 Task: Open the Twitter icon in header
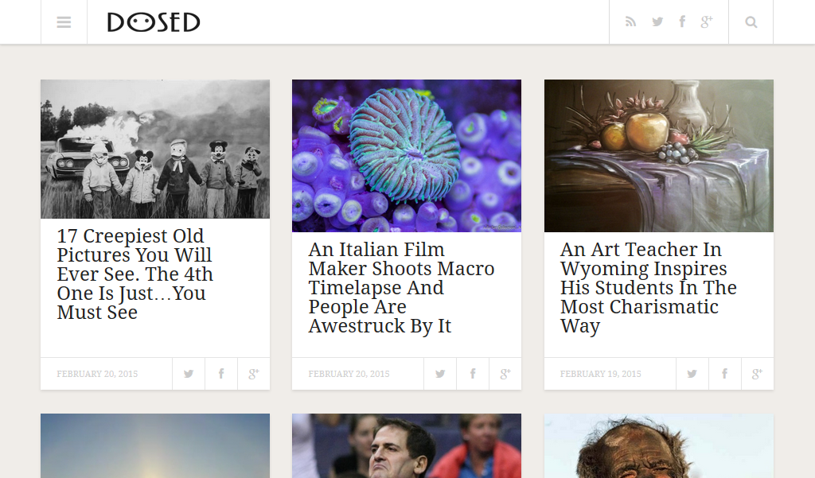[657, 22]
